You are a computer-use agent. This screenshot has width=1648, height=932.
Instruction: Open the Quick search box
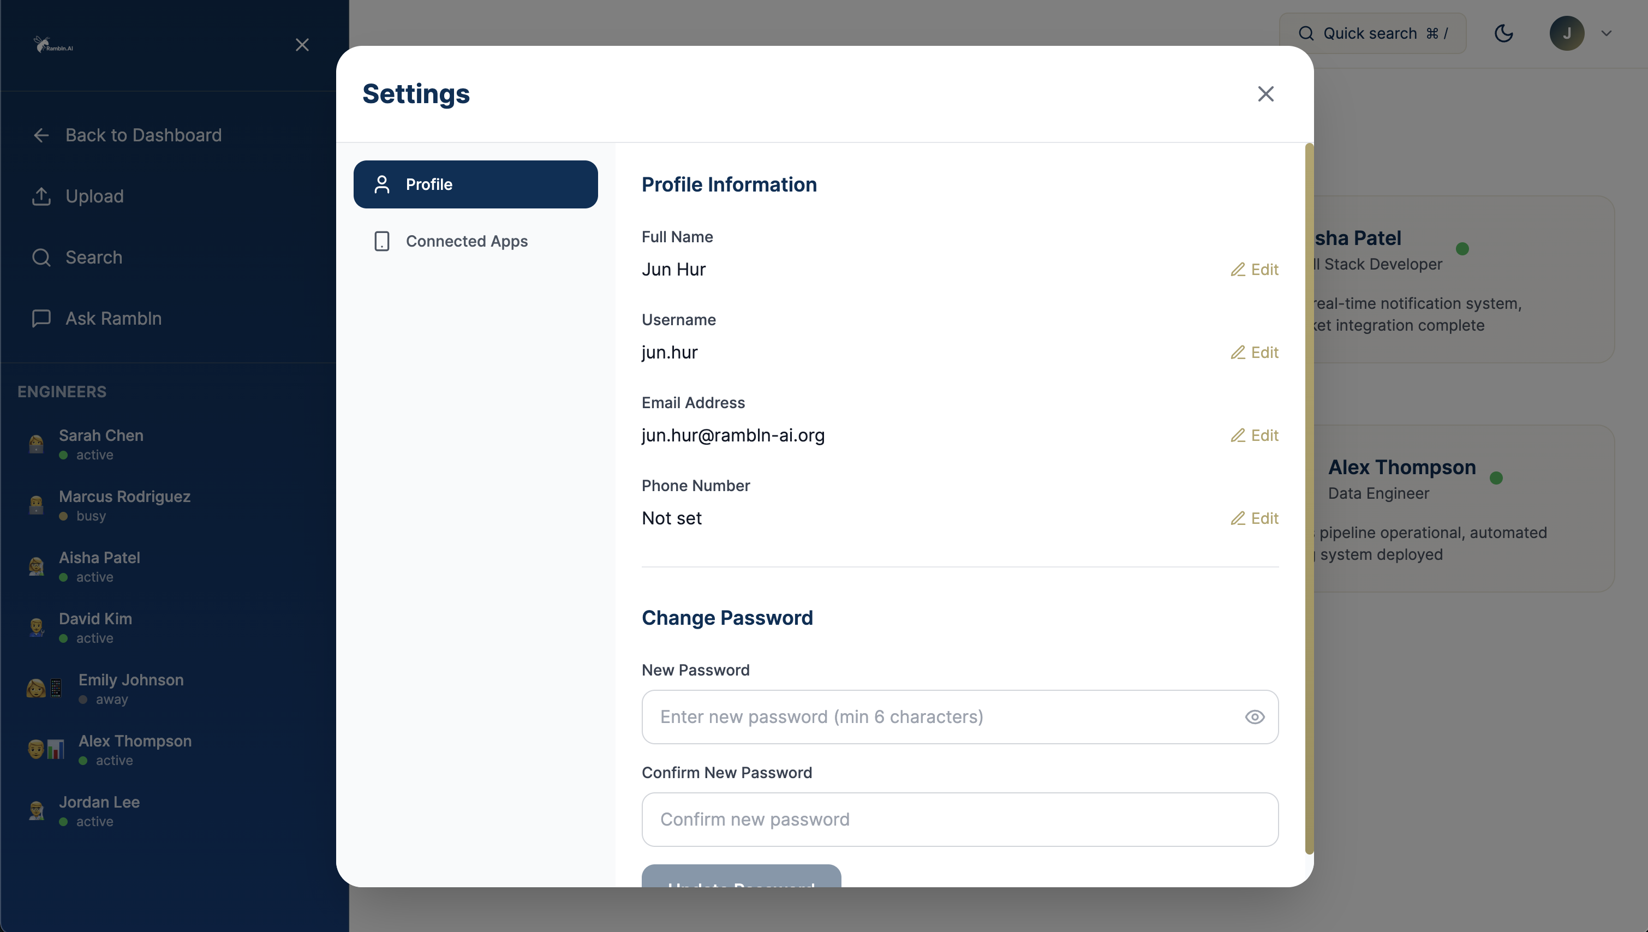coord(1372,33)
